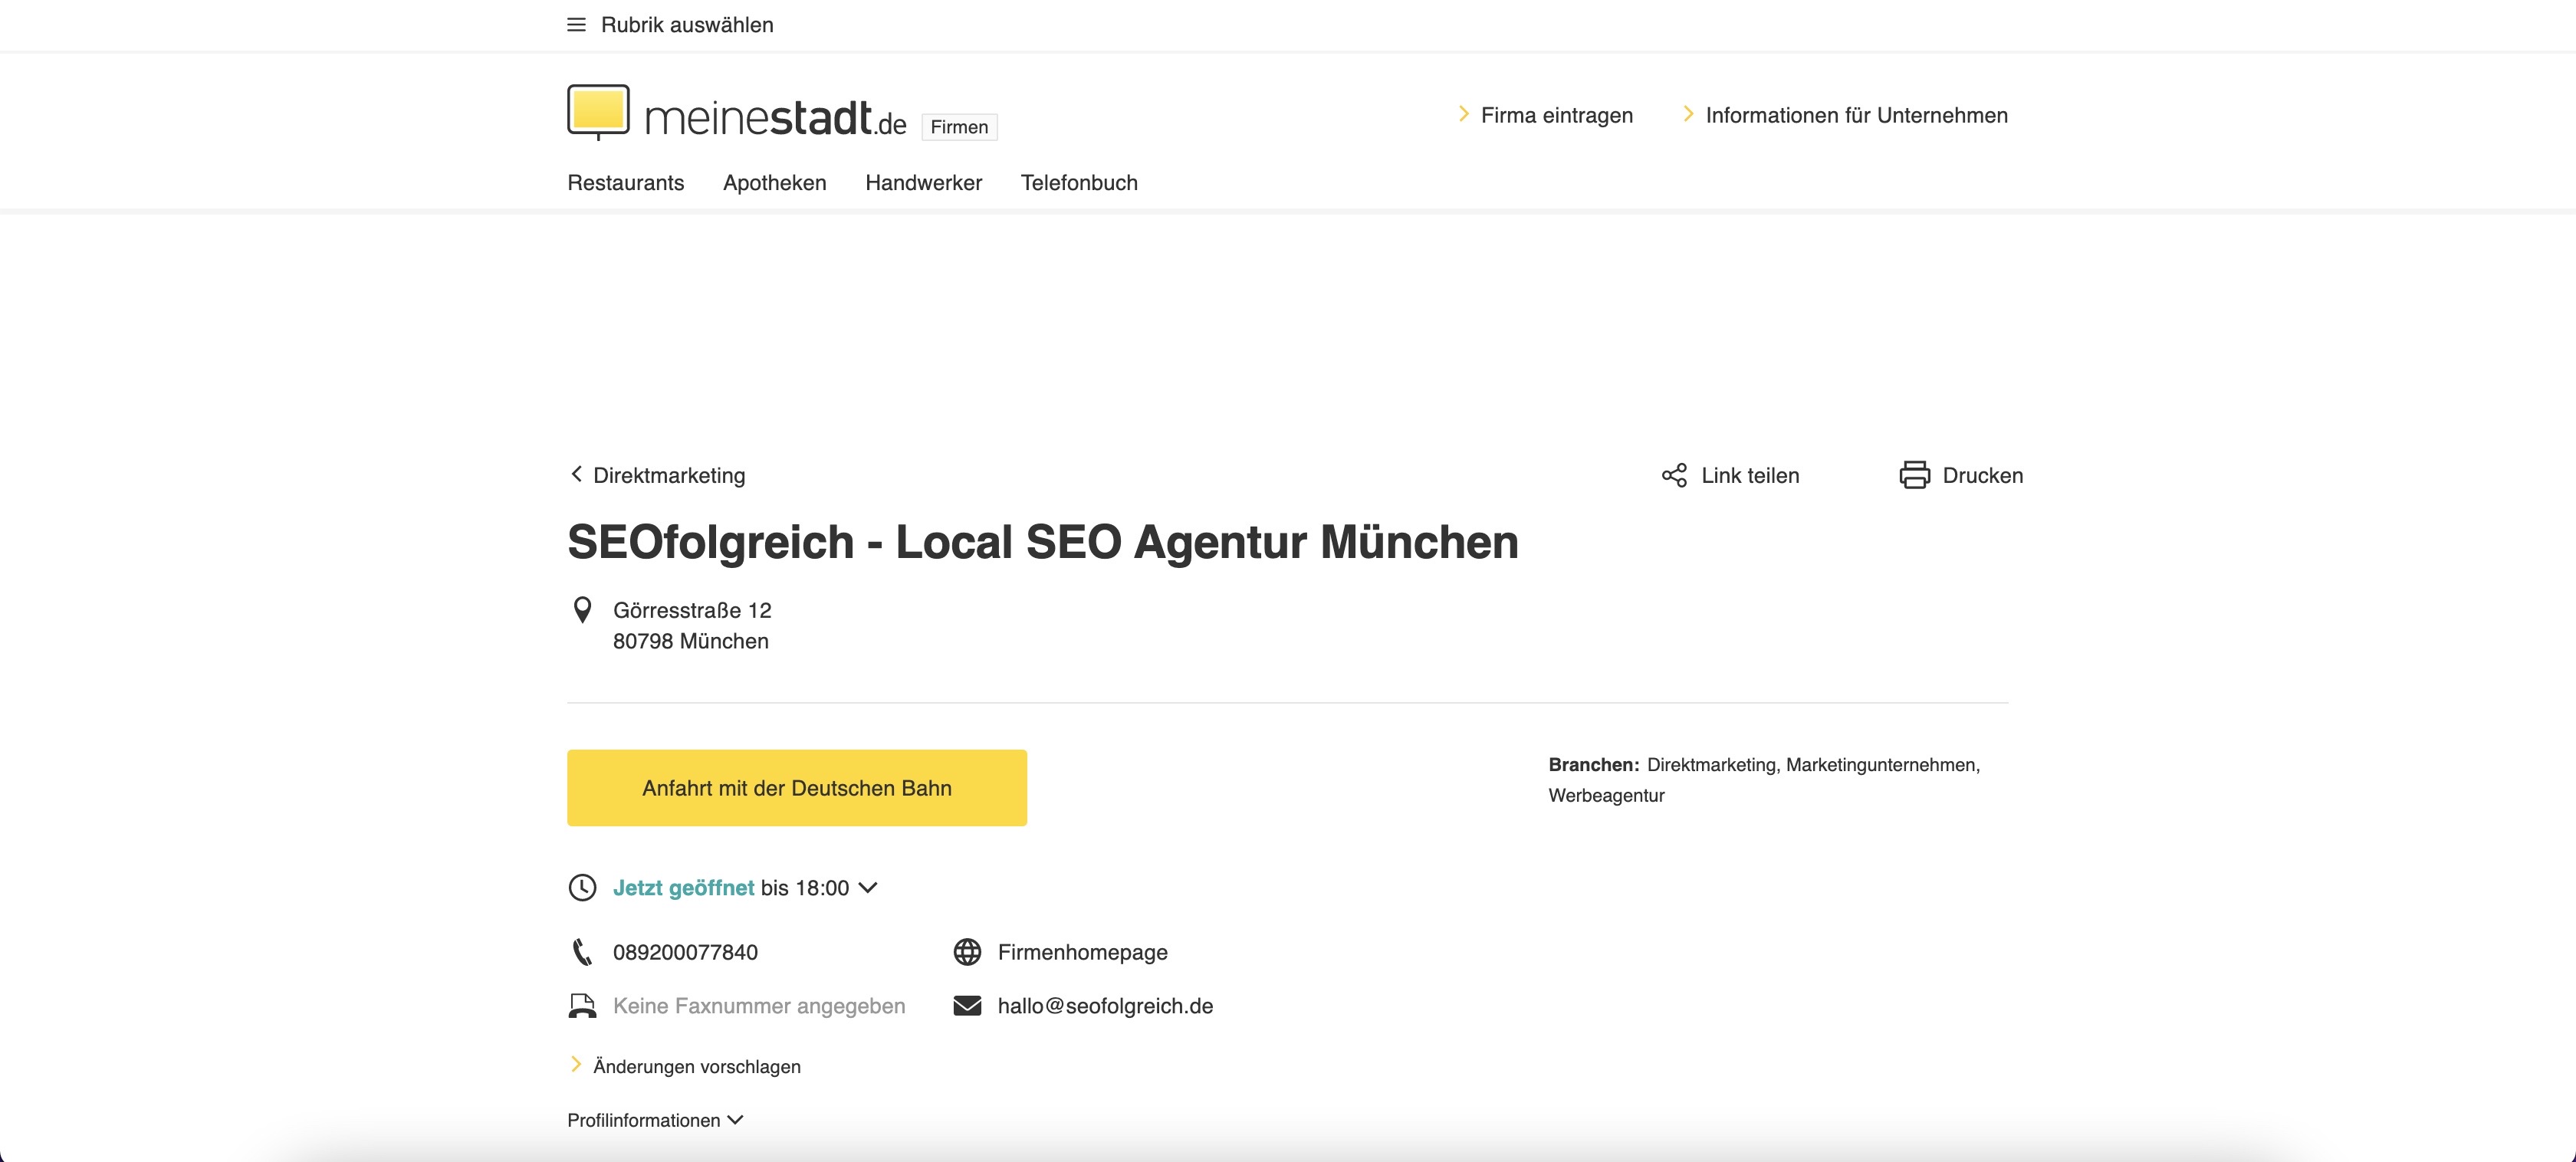Click the location pin icon by Görresstraße

point(582,610)
